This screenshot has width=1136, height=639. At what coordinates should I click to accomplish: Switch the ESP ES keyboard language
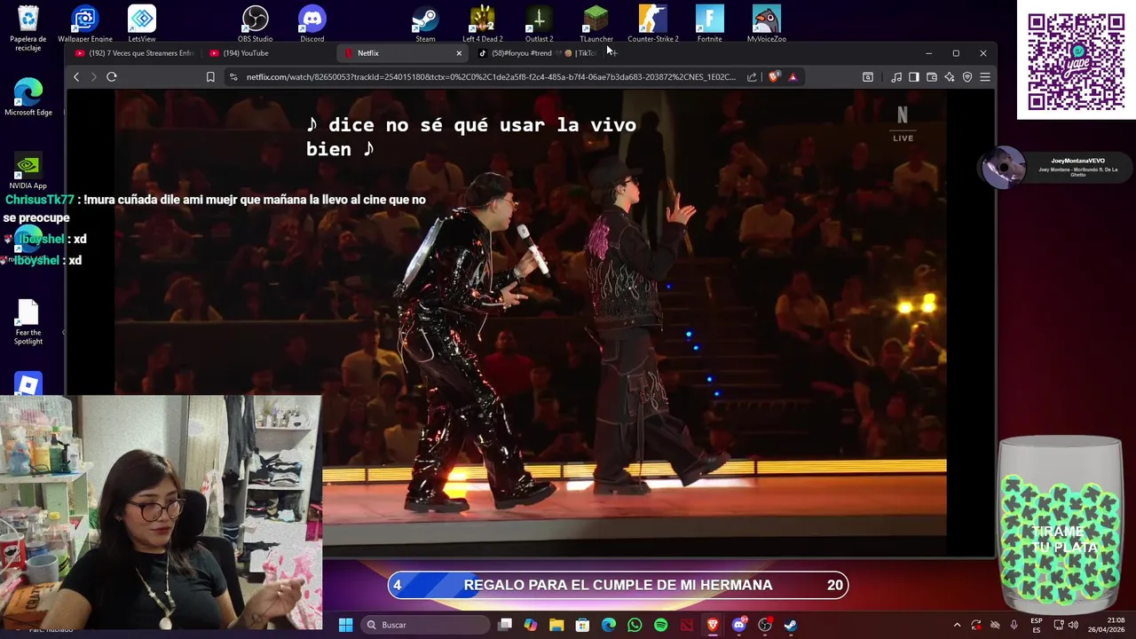click(x=1037, y=625)
